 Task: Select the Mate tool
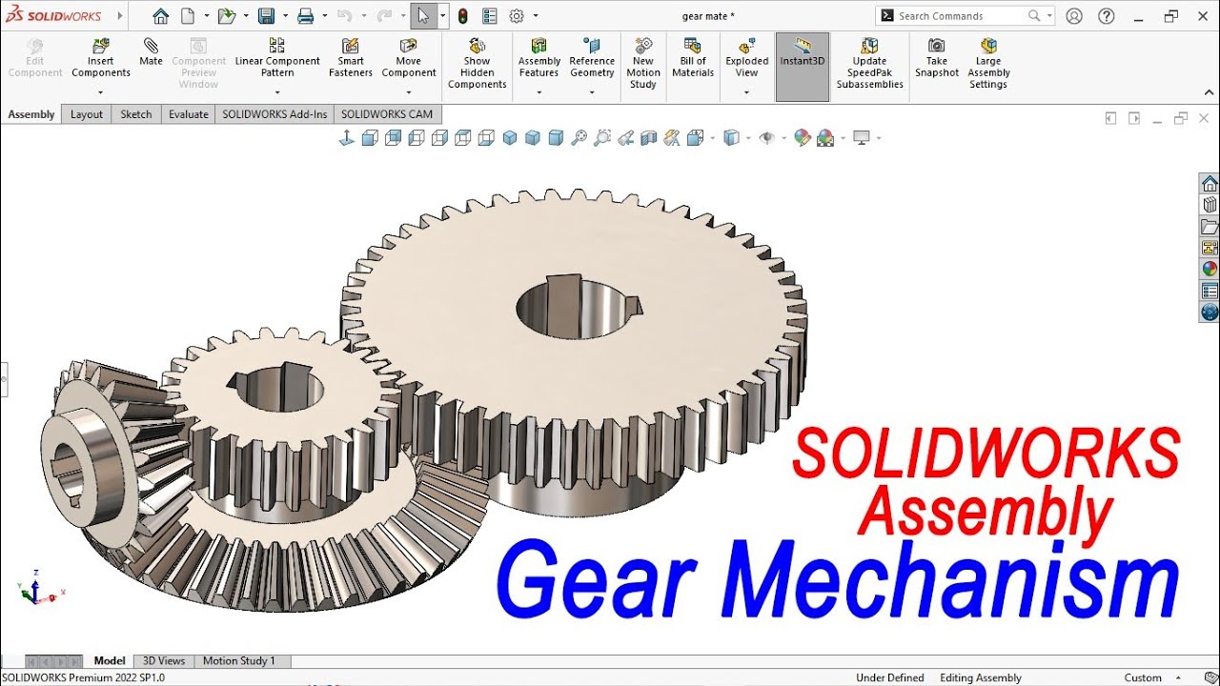coord(151,52)
